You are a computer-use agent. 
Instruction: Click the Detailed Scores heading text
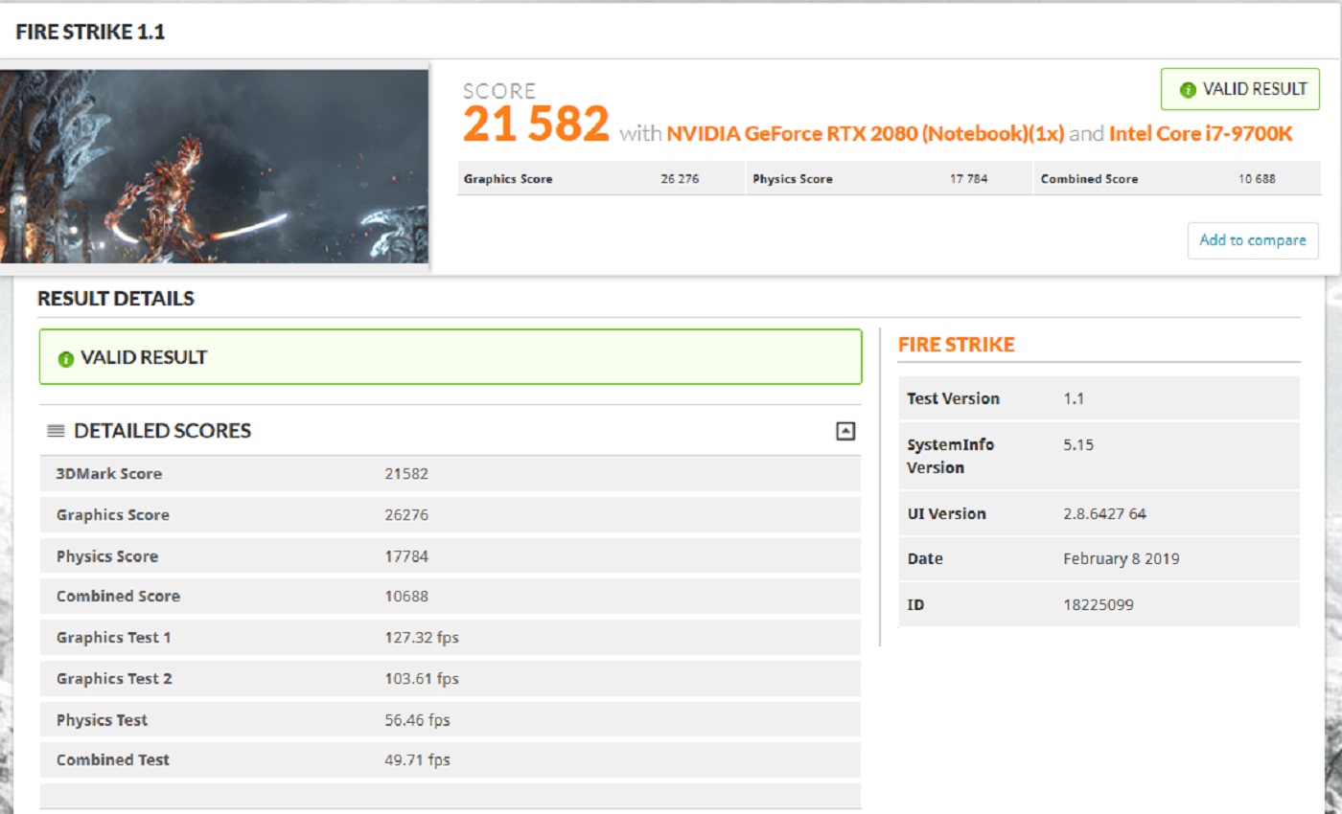pos(162,432)
